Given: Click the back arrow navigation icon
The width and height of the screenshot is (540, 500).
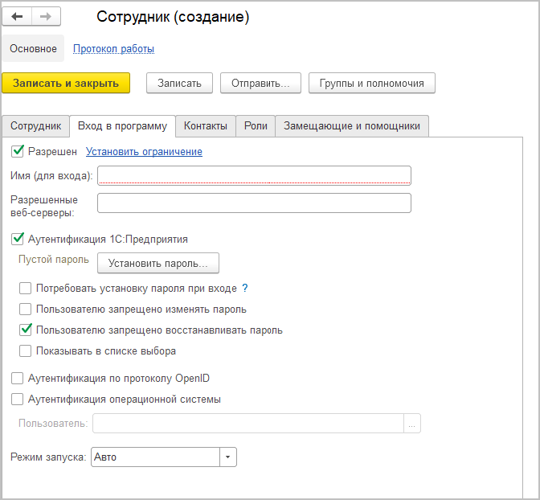Looking at the screenshot, I should [x=18, y=16].
